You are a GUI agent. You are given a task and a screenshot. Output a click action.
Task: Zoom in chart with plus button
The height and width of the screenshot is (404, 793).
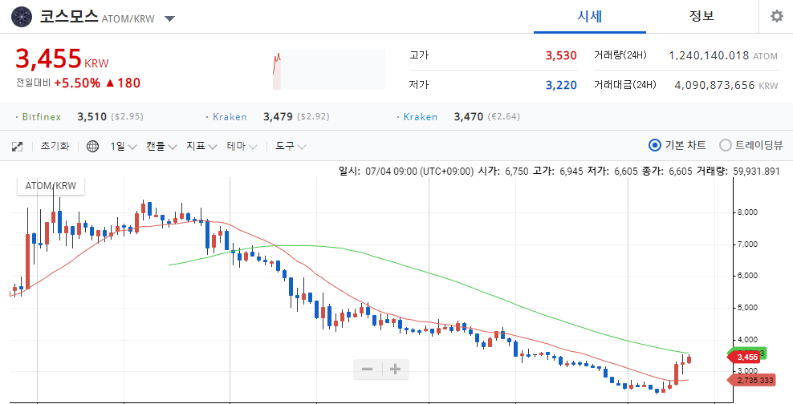(396, 370)
